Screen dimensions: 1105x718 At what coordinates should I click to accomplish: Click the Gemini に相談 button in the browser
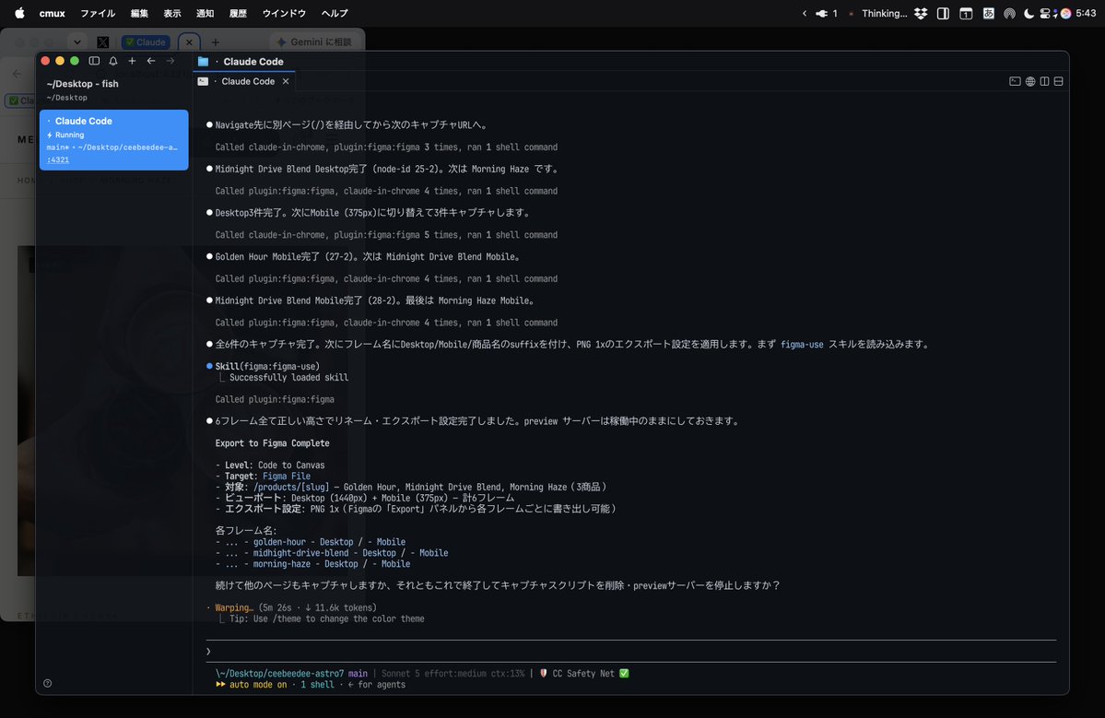[x=313, y=42]
